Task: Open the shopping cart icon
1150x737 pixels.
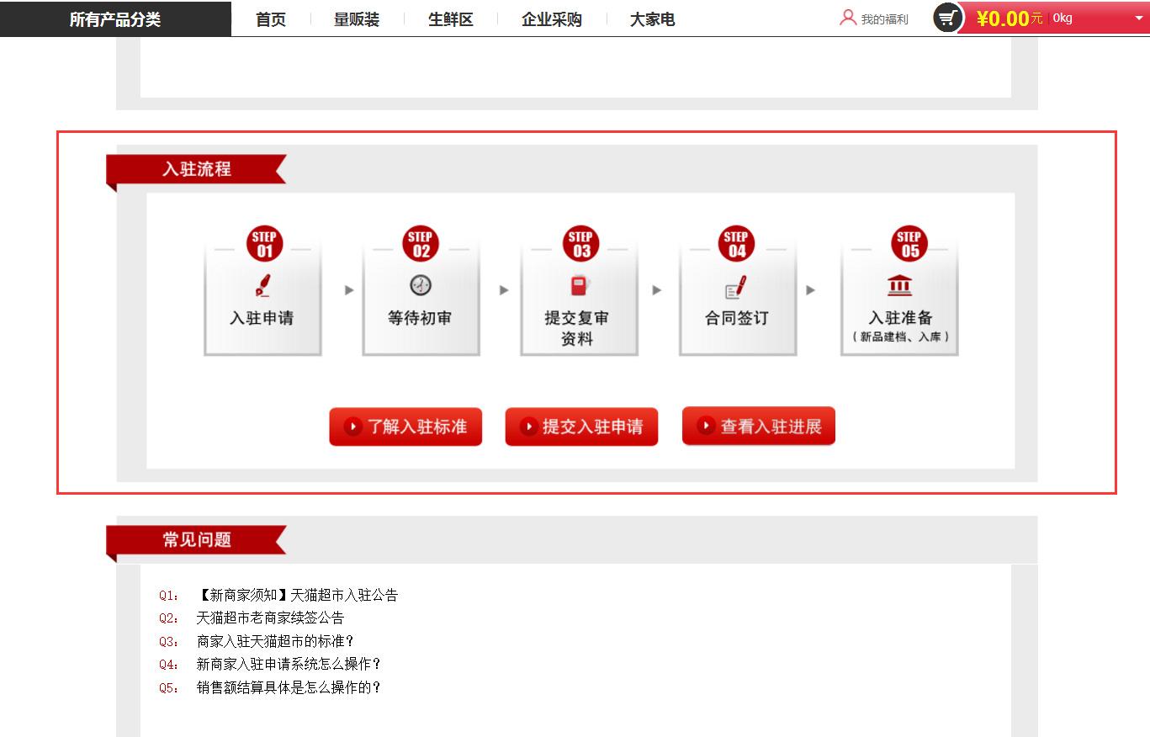Action: click(x=948, y=18)
